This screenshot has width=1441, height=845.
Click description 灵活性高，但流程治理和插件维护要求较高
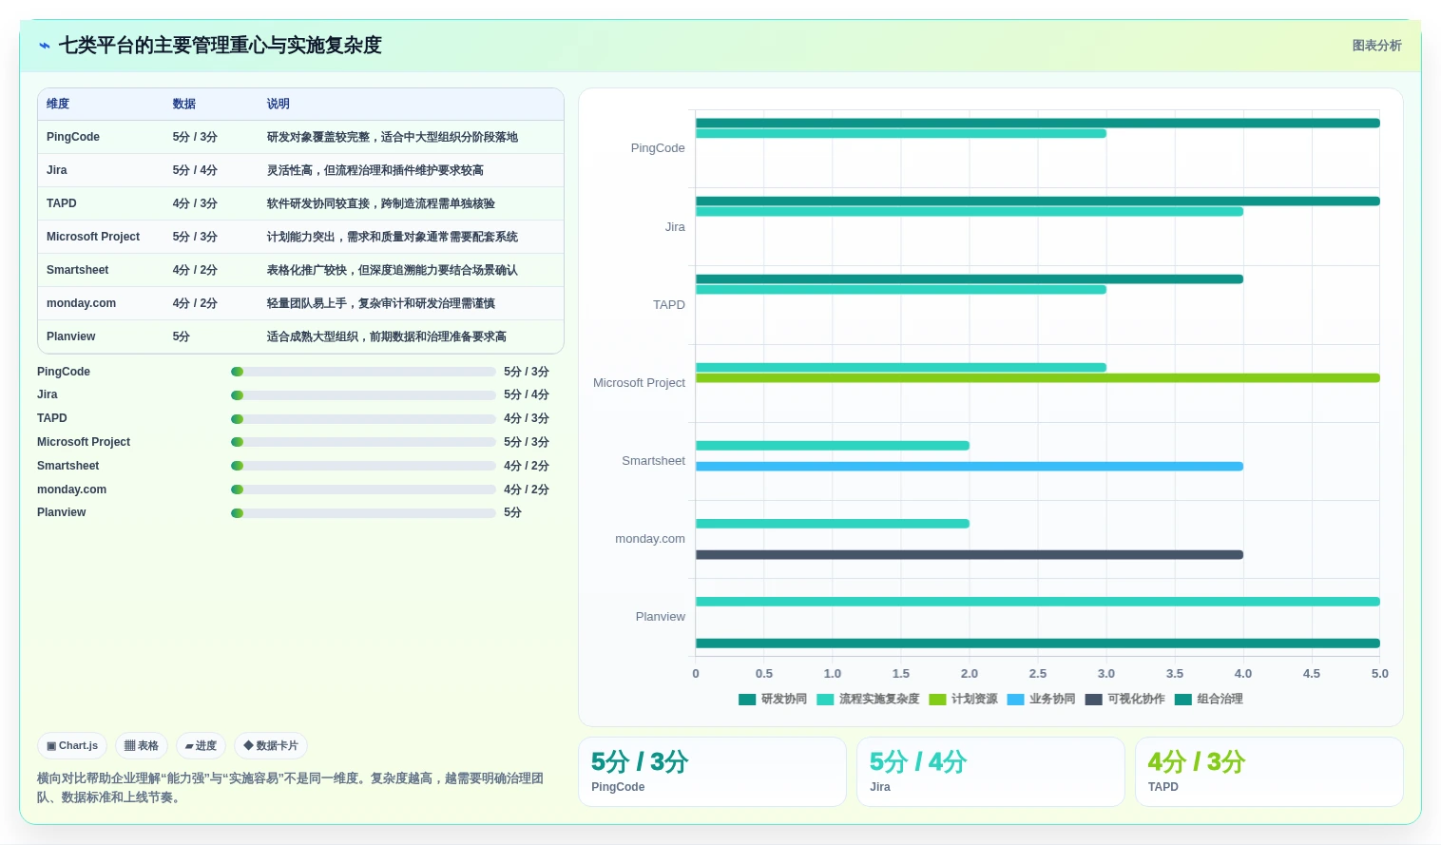click(375, 170)
